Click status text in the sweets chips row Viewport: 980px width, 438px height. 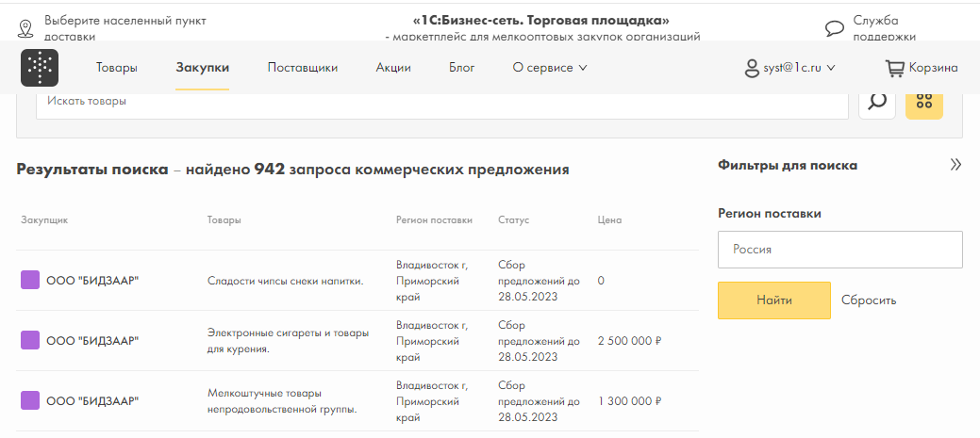[539, 281]
